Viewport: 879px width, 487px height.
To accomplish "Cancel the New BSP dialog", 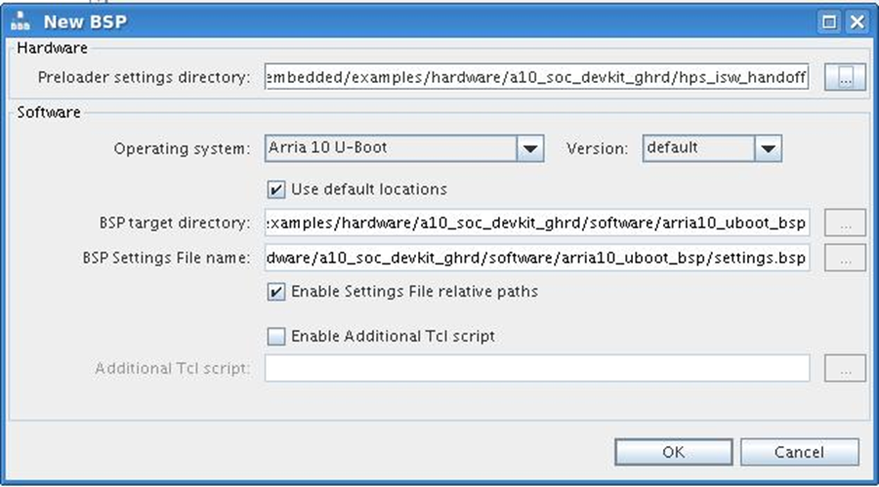I will coord(799,452).
